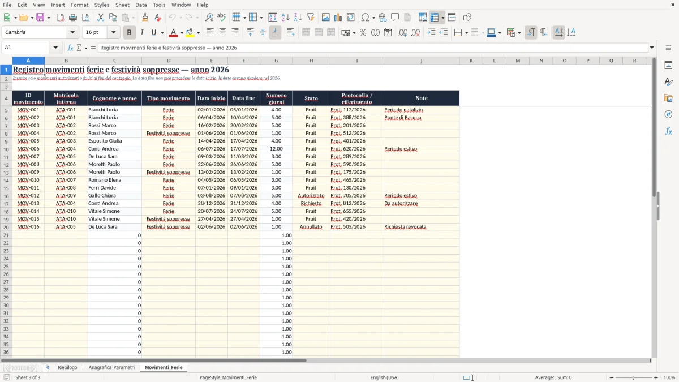Open the Sheet menu
679x382 pixels.
(x=122, y=5)
